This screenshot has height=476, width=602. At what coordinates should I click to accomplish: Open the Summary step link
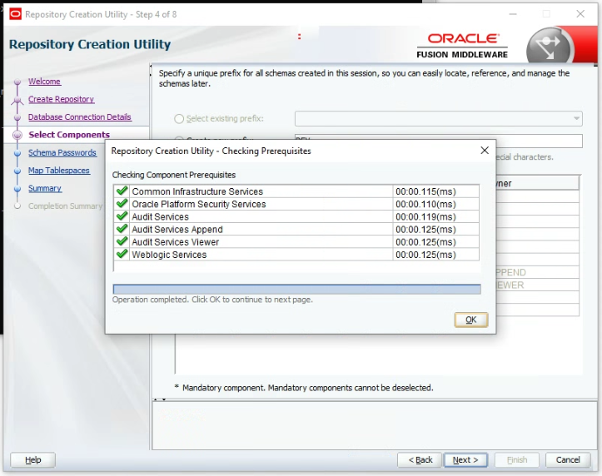[45, 188]
